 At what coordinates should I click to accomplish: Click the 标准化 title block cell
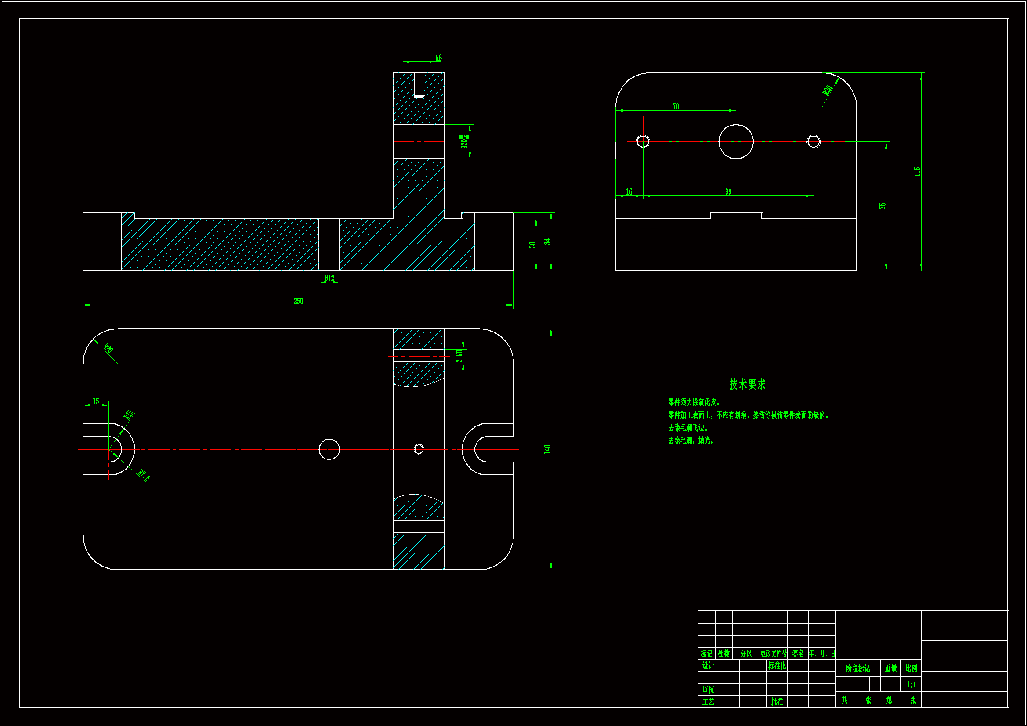click(x=777, y=666)
